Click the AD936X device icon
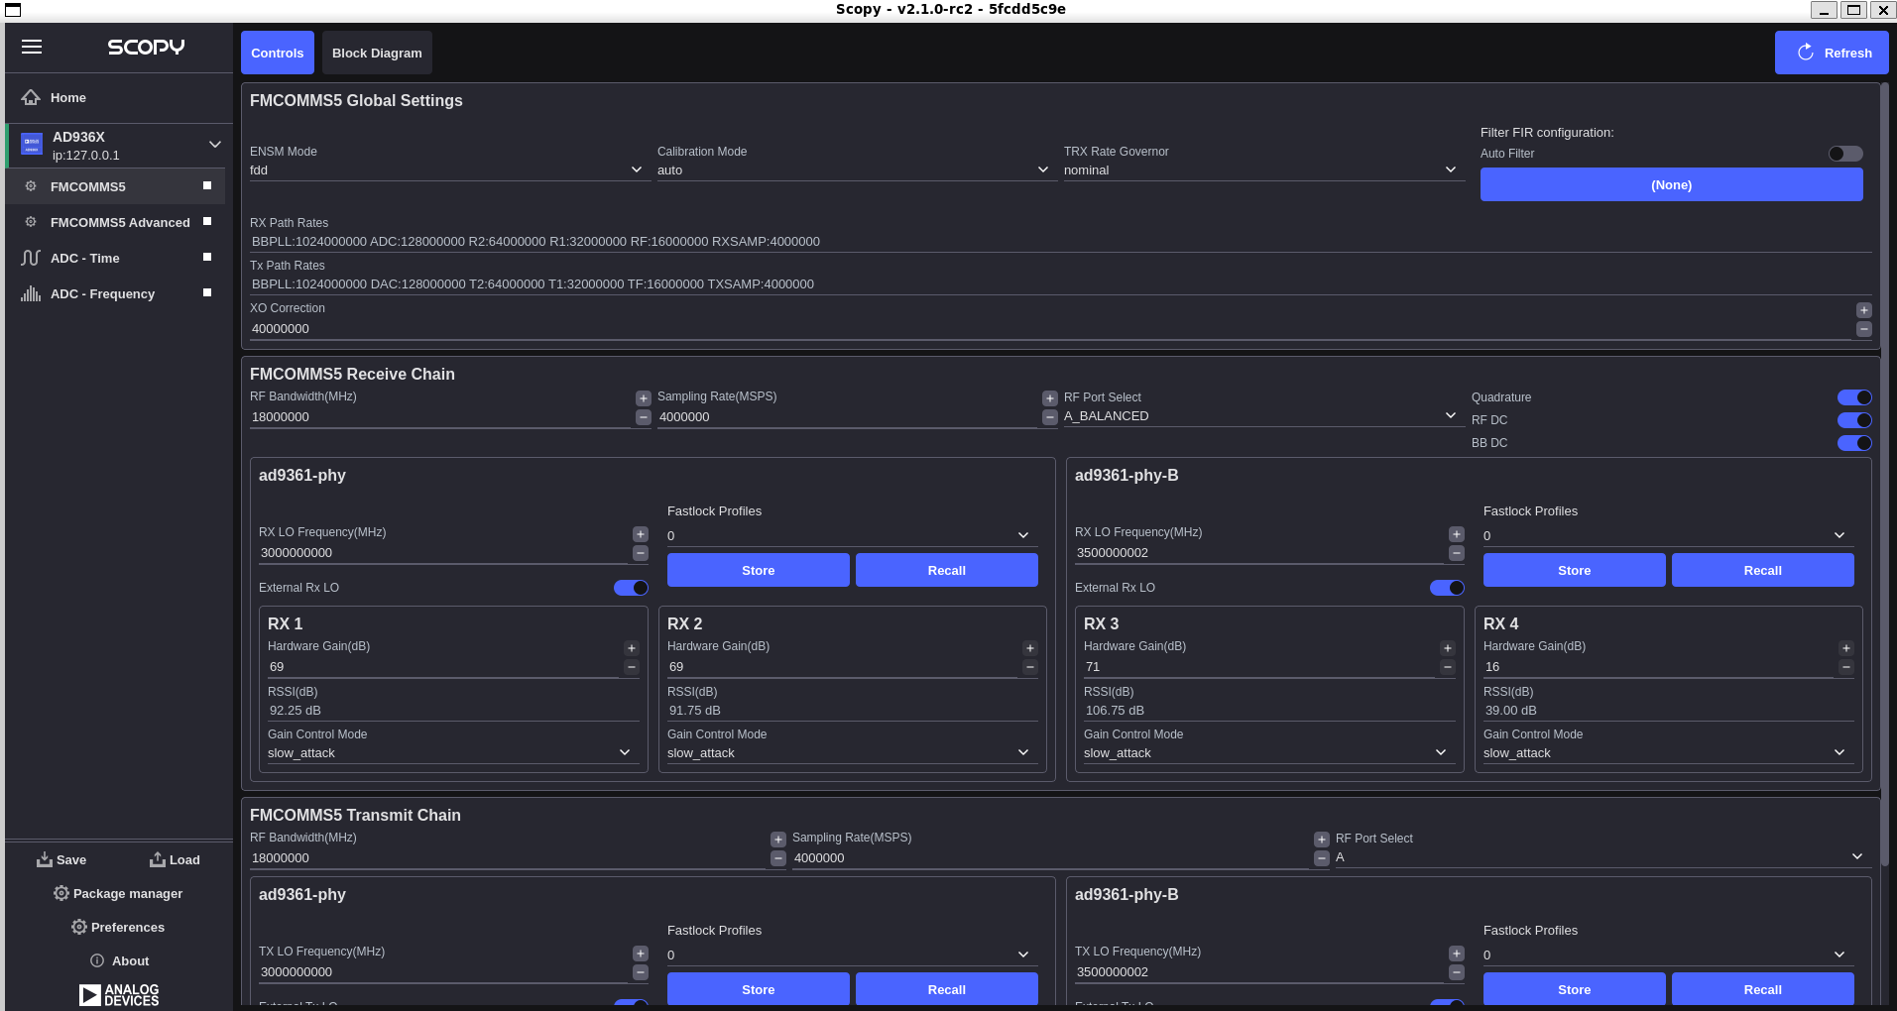This screenshot has height=1011, width=1897. click(32, 145)
